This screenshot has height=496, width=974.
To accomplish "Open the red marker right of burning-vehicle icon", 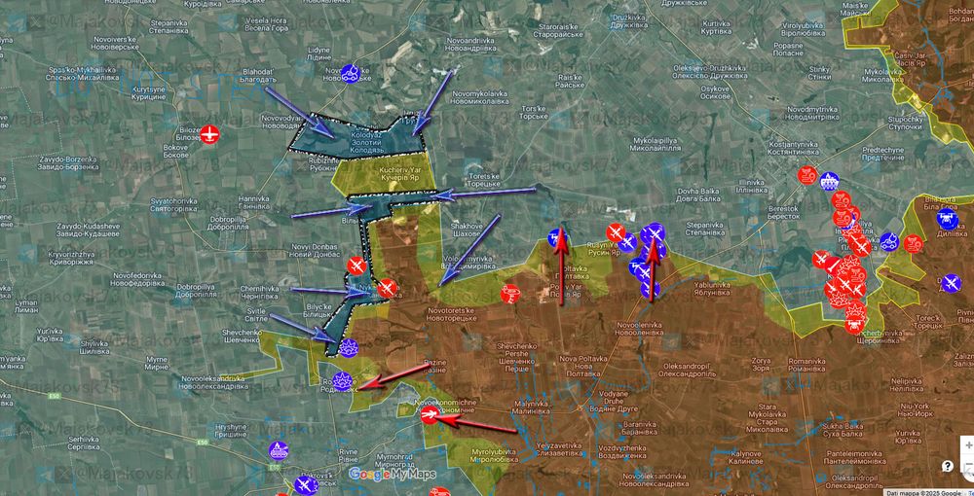I will (x=914, y=244).
